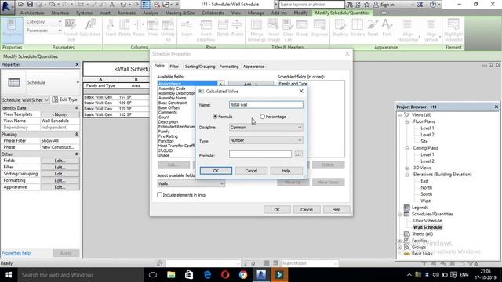Click the Calculated parameter ribbon icon

point(90,27)
